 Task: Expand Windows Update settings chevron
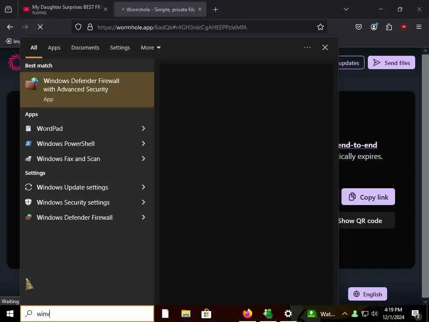tap(143, 187)
